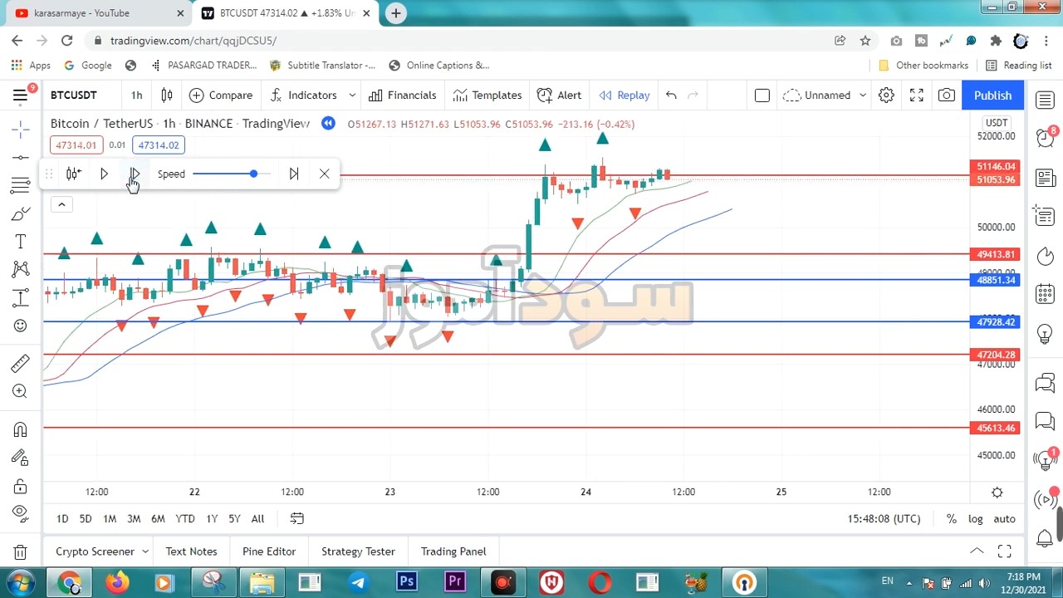Open the candlestick chart style selector

click(x=167, y=96)
